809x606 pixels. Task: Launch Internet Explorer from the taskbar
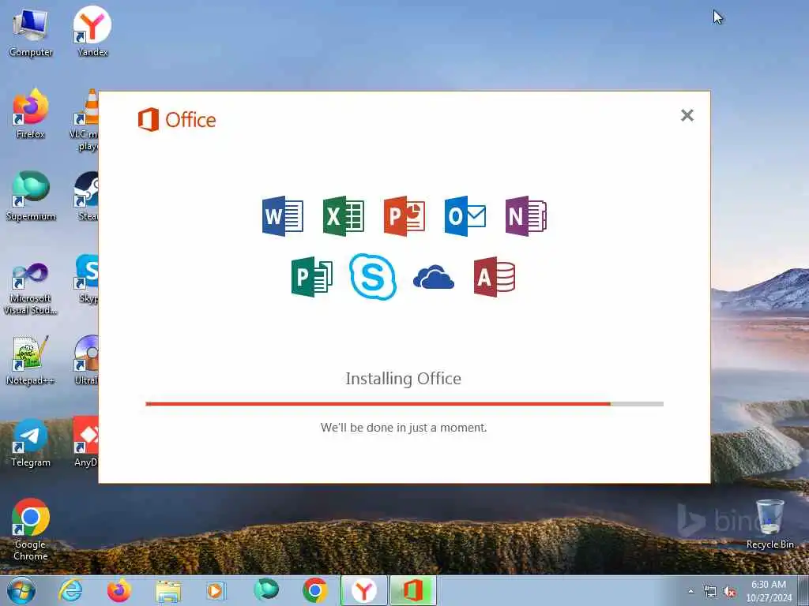70,590
